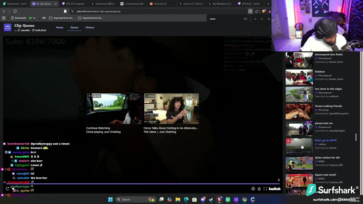The width and height of the screenshot is (363, 204).
Task: Switch to the My Mixtapez on X tab
Action: pos(221,4)
